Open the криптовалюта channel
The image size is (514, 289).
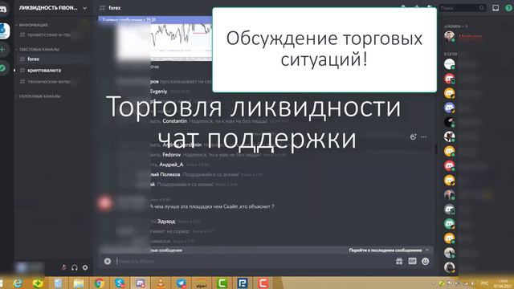tap(44, 71)
